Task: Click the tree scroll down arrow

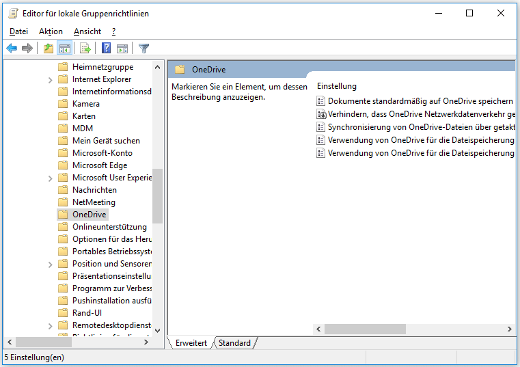Action: 158,331
